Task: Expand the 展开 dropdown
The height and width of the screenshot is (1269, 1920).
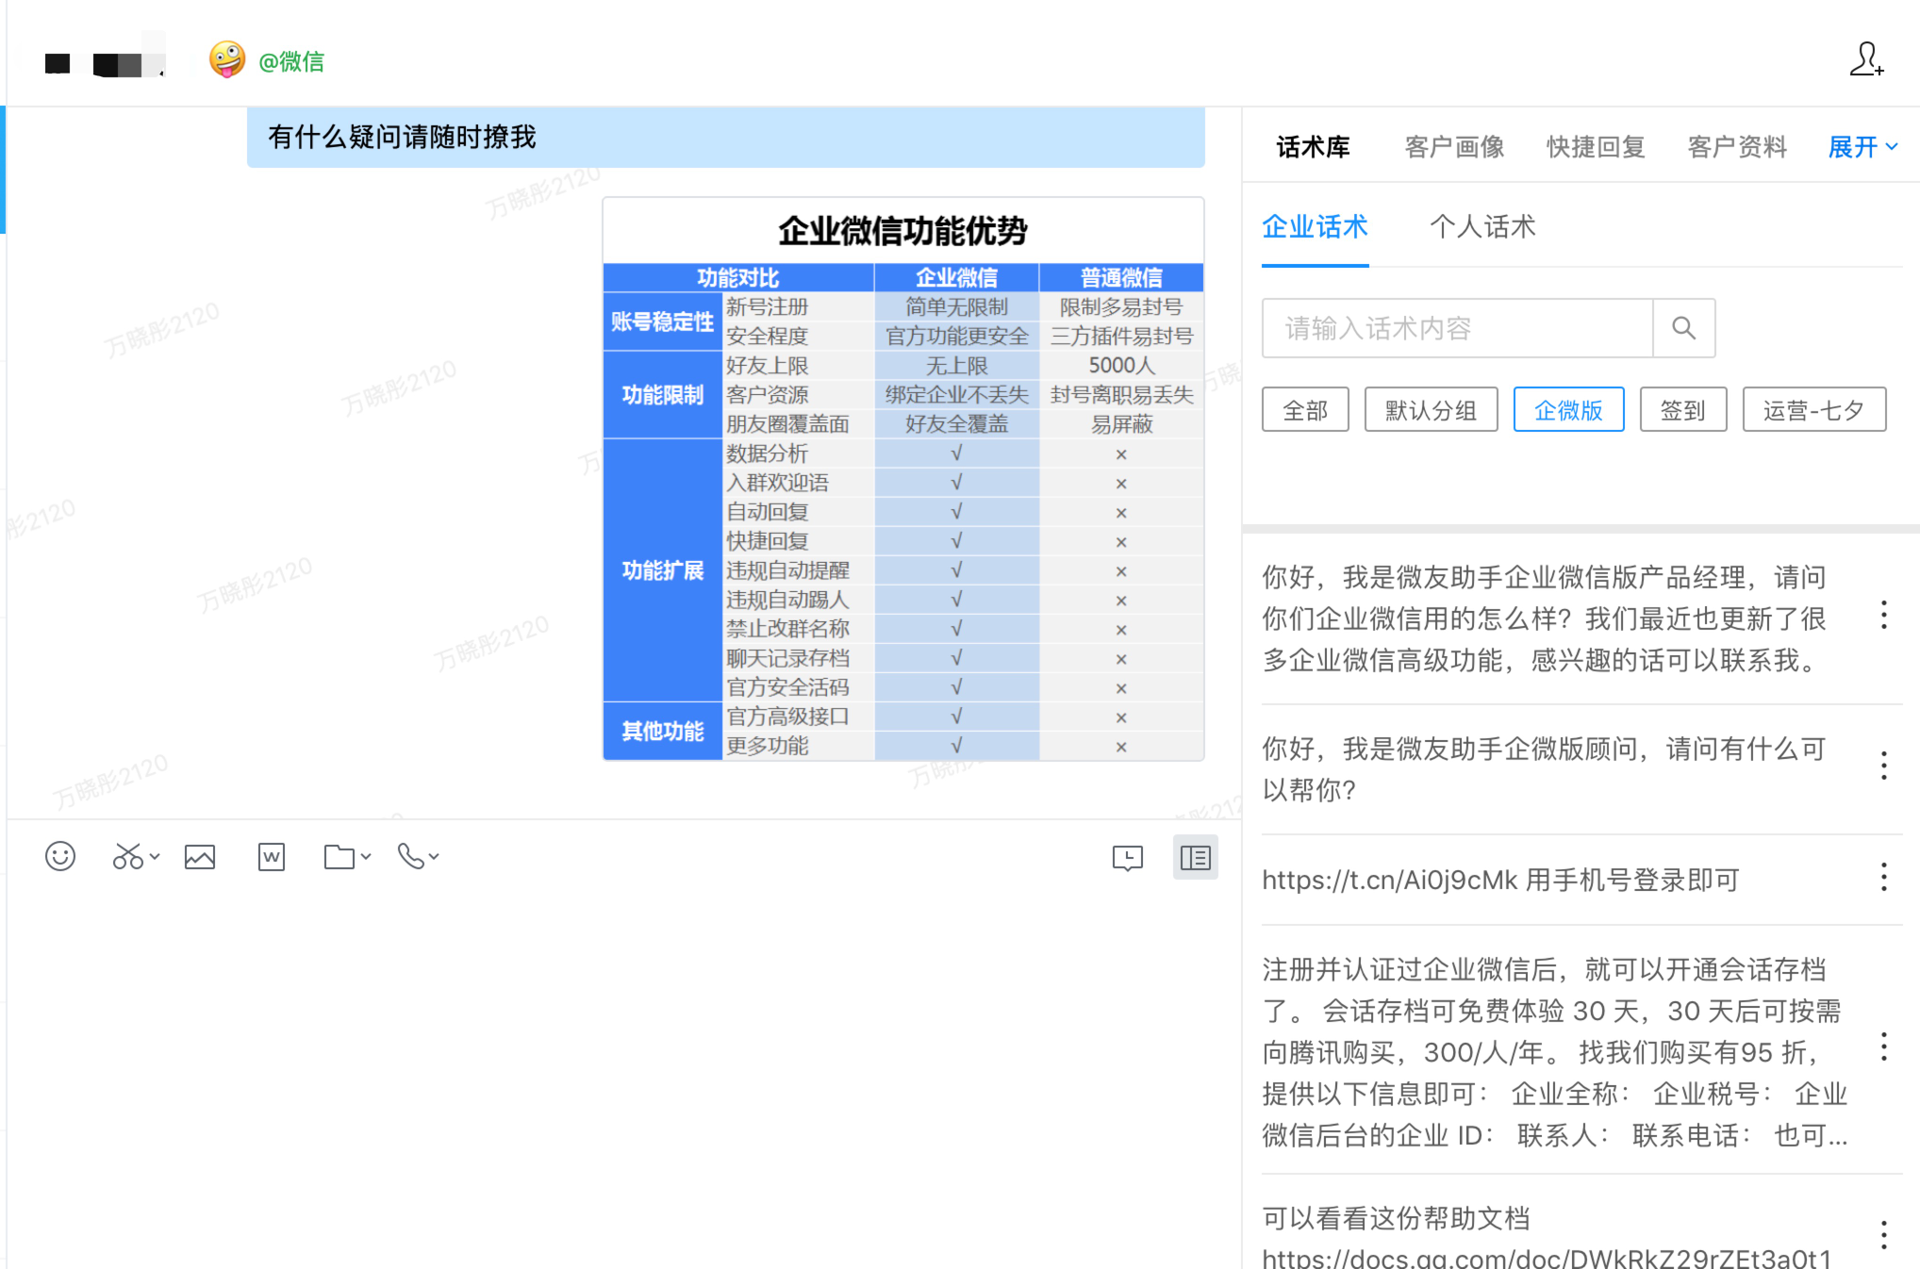Action: click(x=1862, y=147)
